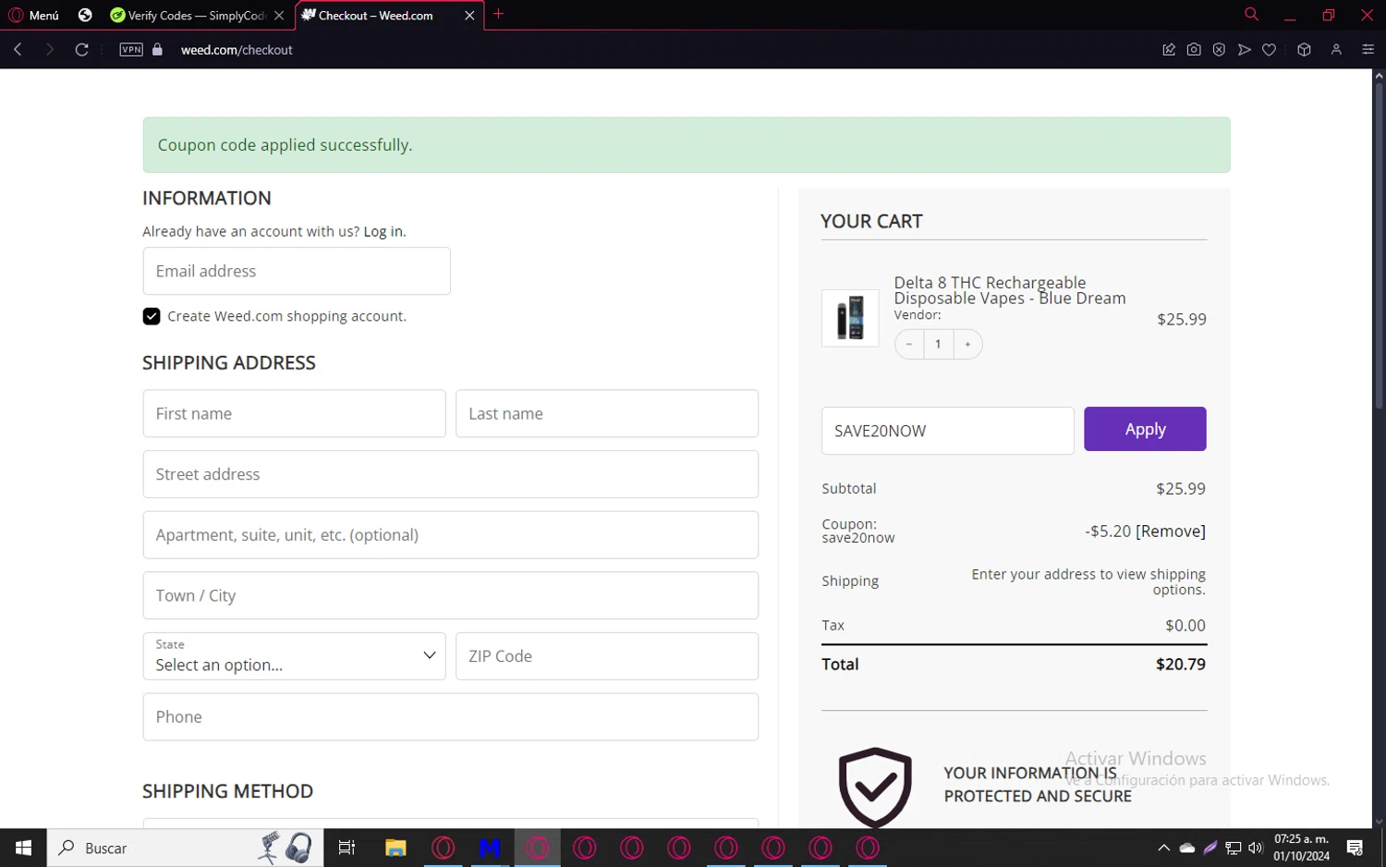Reload the checkout page
The height and width of the screenshot is (867, 1386).
pyautogui.click(x=81, y=50)
